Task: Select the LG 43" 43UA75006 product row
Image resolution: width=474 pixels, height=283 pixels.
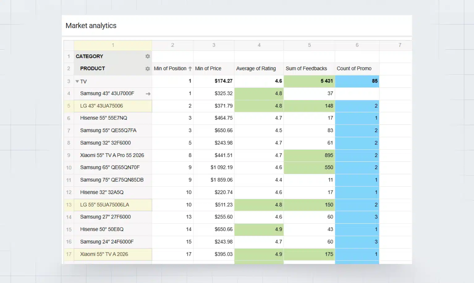Action: [x=101, y=106]
